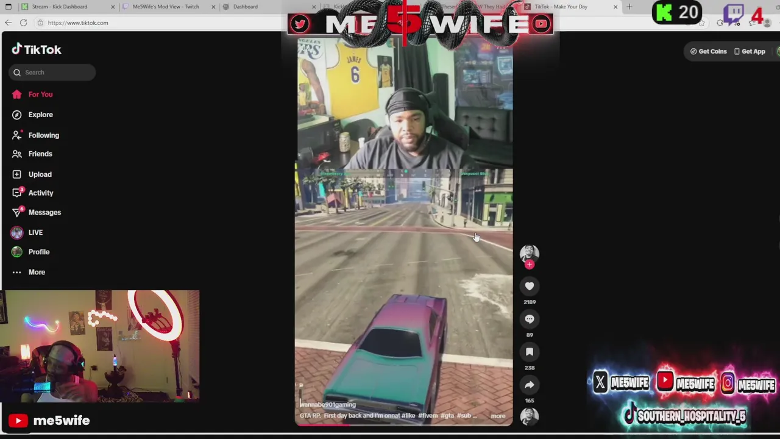Open Messages inbox
The width and height of the screenshot is (780, 439).
(44, 212)
